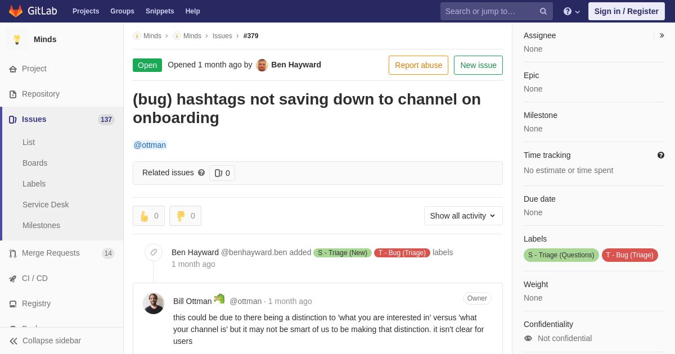The image size is (675, 354).
Task: Click the T - Bug (Triage) sidebar label
Action: (x=630, y=255)
